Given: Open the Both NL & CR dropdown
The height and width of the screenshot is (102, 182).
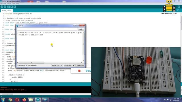Looking at the screenshot, I should click(57, 65).
